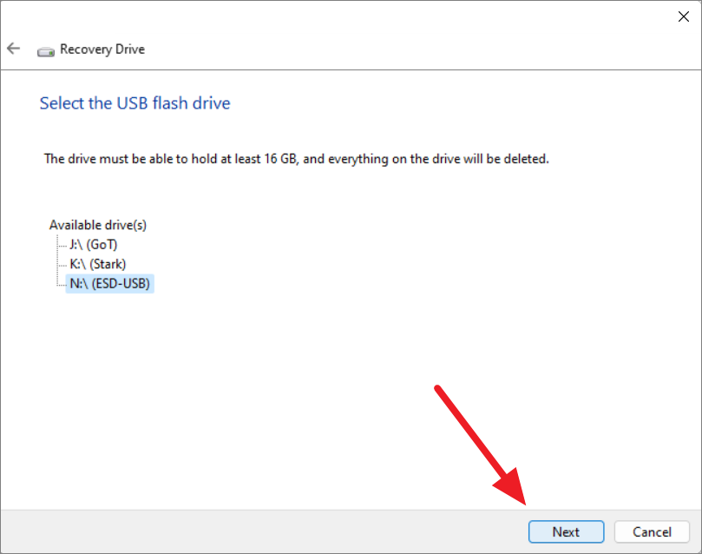This screenshot has height=554, width=702.
Task: Click the red arrow pointing at Next
Action: pyautogui.click(x=482, y=446)
